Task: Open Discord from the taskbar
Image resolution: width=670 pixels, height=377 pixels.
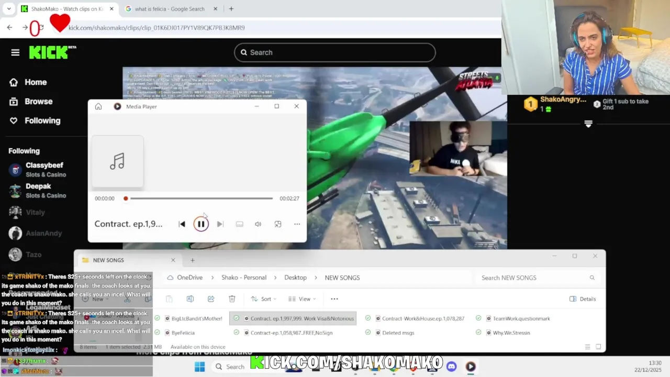Action: [x=452, y=367]
